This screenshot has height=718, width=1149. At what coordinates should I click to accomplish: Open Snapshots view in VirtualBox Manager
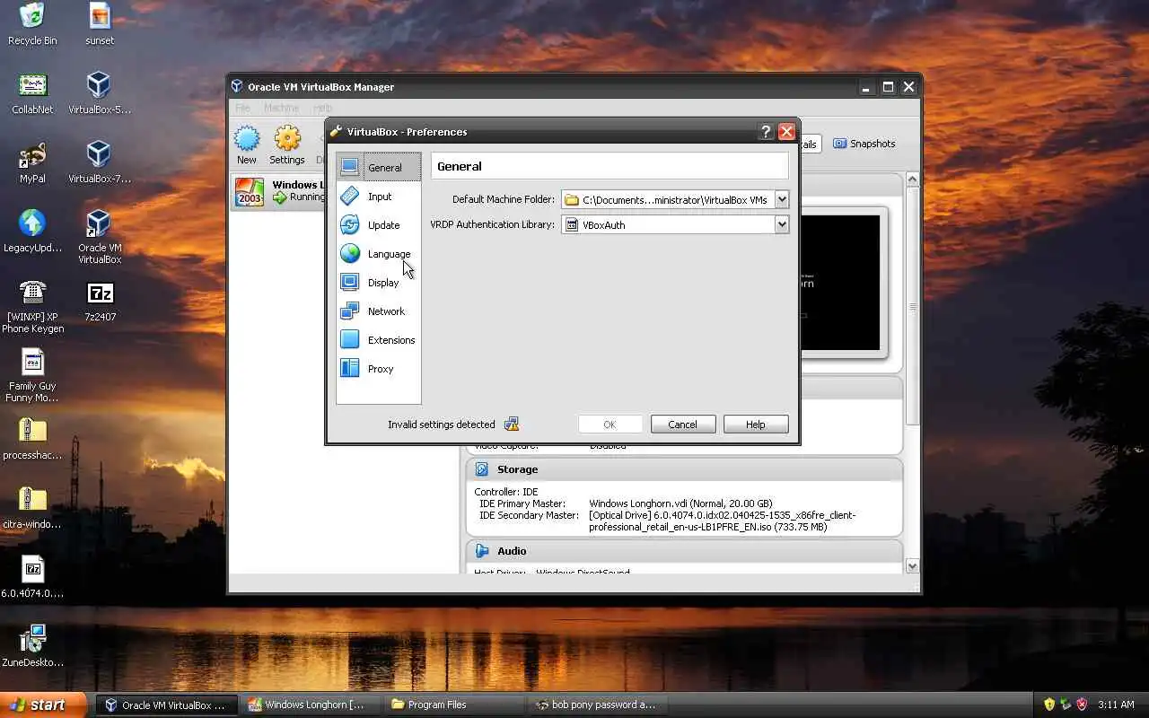(864, 144)
